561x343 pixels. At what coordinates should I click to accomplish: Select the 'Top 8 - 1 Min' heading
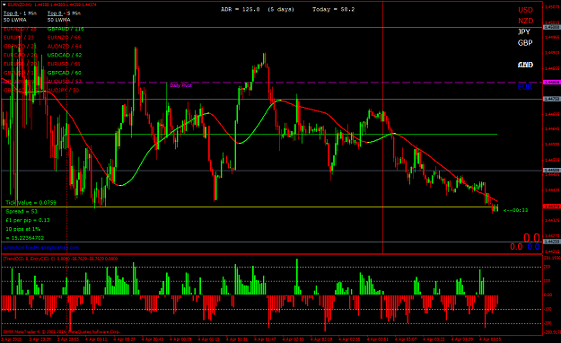point(20,13)
